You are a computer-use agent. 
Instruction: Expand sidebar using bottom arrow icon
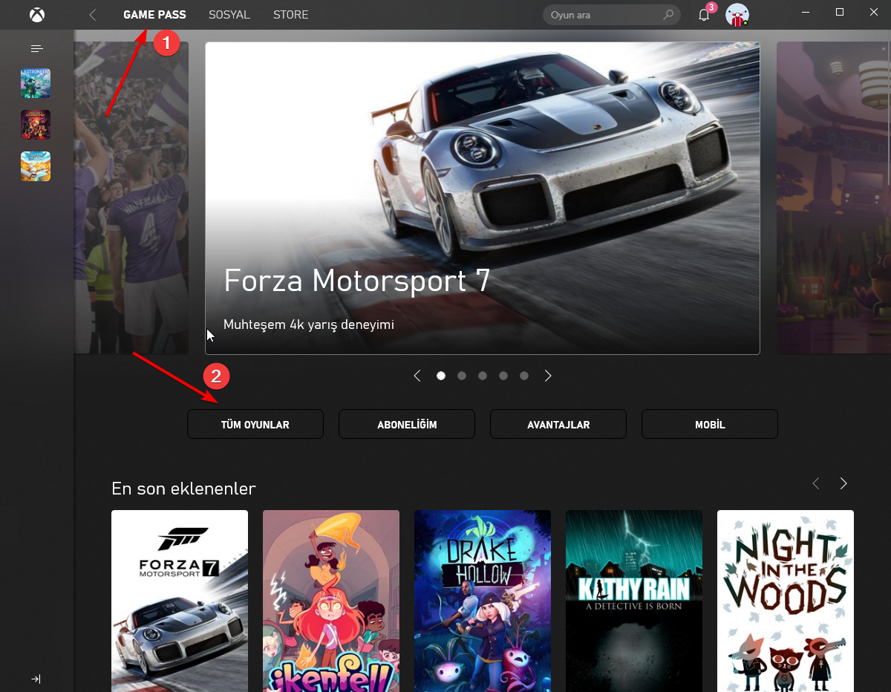click(36, 679)
